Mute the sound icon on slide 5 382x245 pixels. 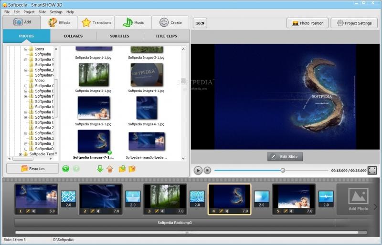point(291,211)
